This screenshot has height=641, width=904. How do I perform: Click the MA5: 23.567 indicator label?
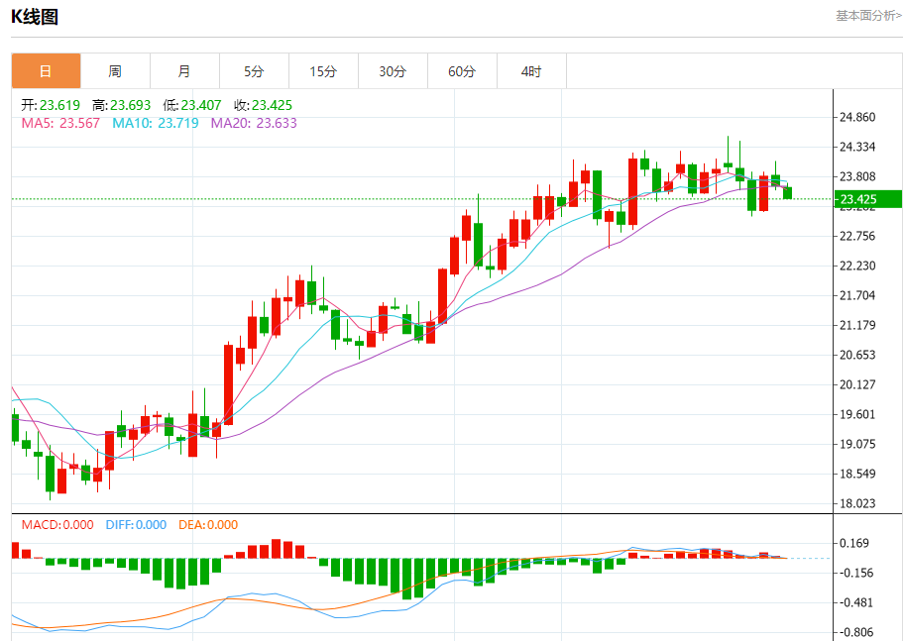pyautogui.click(x=60, y=123)
